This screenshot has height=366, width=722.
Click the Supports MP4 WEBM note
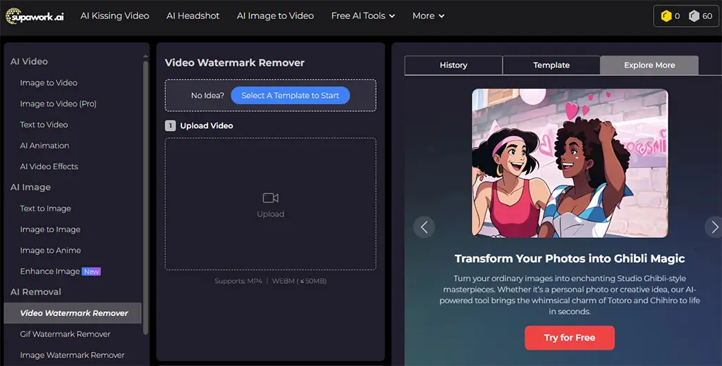[270, 281]
